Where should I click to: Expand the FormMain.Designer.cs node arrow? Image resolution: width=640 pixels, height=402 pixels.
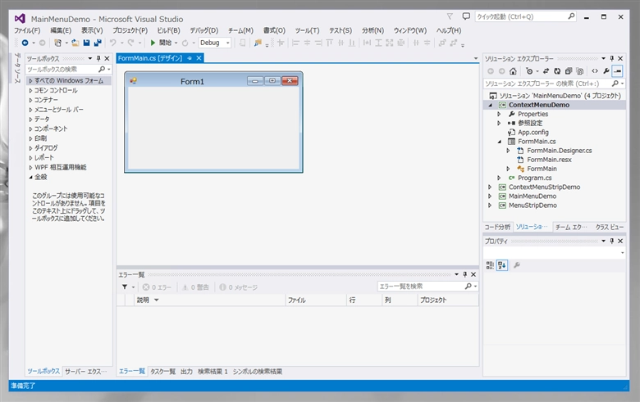[x=508, y=151]
